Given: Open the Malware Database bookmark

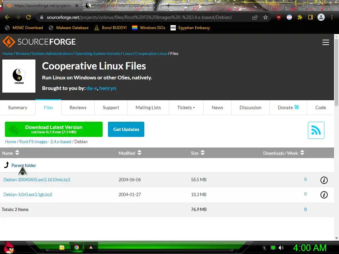Looking at the screenshot, I should point(69,28).
